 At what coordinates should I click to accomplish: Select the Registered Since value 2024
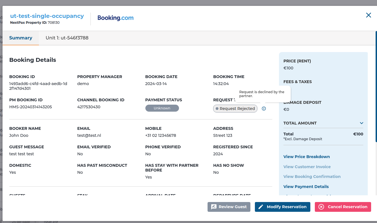point(218,154)
